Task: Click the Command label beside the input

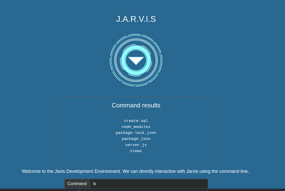Action: [77, 184]
